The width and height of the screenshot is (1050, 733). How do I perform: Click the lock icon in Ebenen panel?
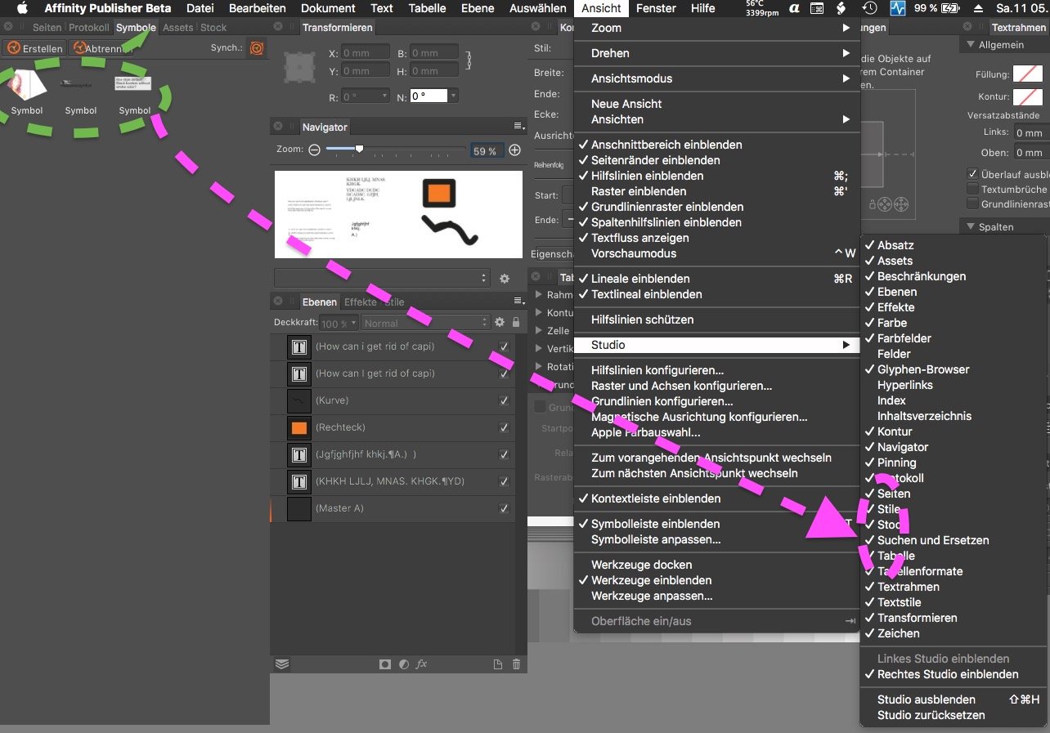pyautogui.click(x=516, y=323)
